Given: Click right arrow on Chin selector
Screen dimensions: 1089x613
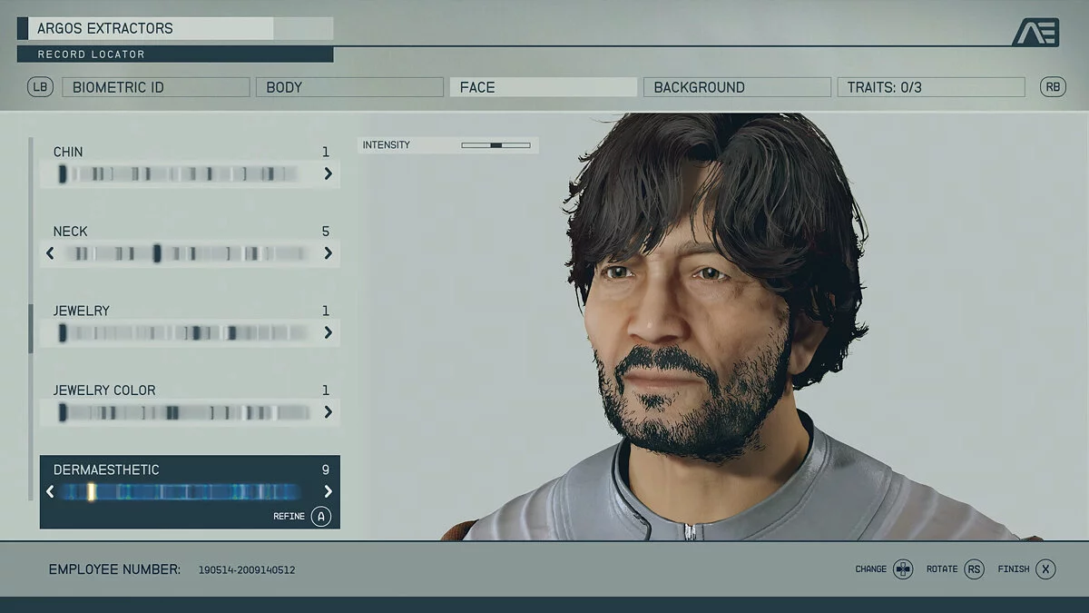Looking at the screenshot, I should [x=328, y=173].
